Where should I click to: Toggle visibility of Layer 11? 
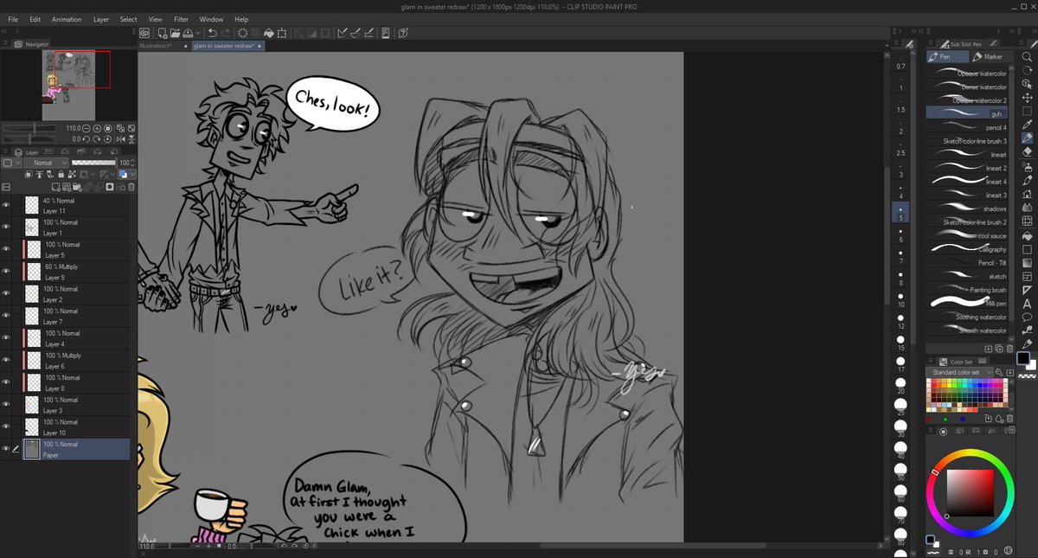click(6, 205)
